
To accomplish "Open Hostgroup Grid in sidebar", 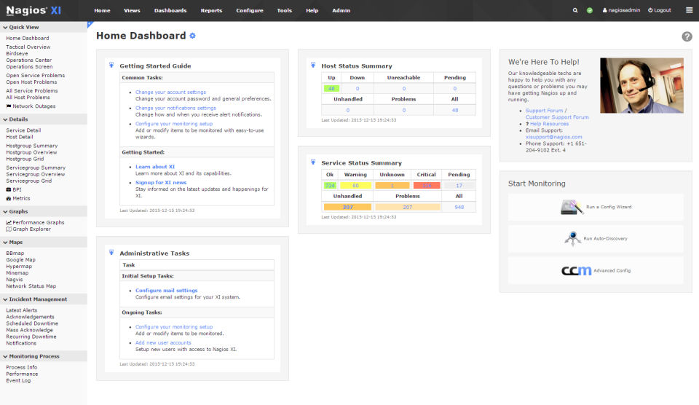I will pos(25,159).
